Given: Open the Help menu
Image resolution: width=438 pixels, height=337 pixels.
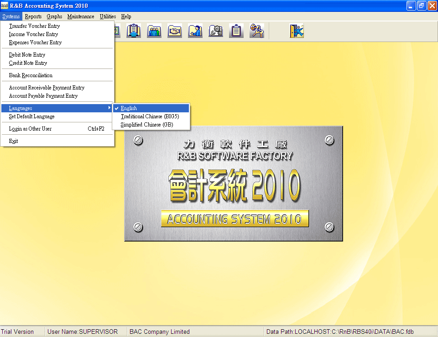Looking at the screenshot, I should click(x=126, y=16).
